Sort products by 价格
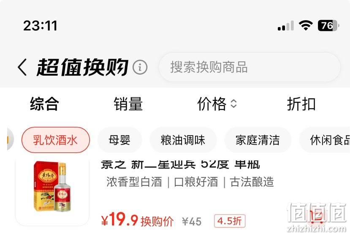The width and height of the screenshot is (350, 236). click(x=212, y=104)
